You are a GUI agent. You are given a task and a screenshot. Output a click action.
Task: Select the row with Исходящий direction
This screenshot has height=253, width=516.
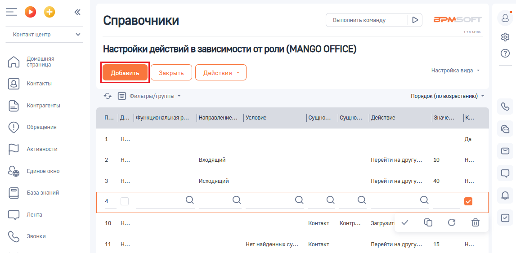pyautogui.click(x=292, y=181)
